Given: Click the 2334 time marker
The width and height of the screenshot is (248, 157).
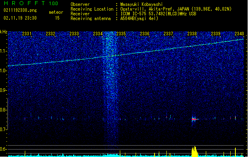Looking at the screenshot, I should [98, 33].
